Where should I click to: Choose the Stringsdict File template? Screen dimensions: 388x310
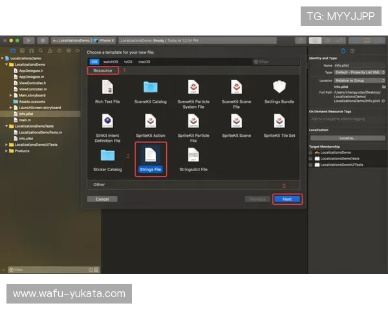(193, 156)
